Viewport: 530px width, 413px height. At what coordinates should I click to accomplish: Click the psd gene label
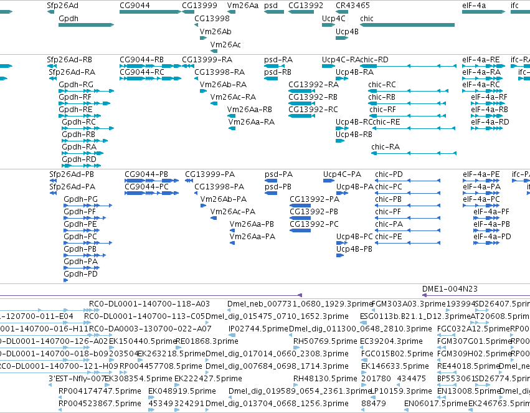point(271,6)
